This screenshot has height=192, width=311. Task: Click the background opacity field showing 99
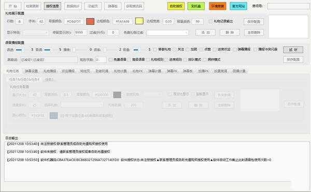[197, 21]
